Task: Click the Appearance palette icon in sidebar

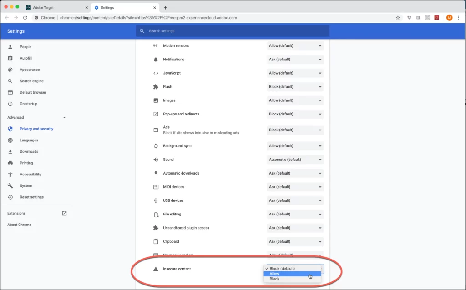Action: pyautogui.click(x=10, y=70)
